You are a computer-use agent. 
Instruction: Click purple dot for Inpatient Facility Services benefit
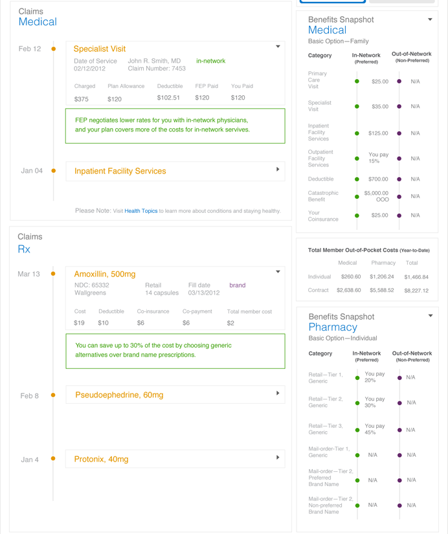click(x=399, y=133)
